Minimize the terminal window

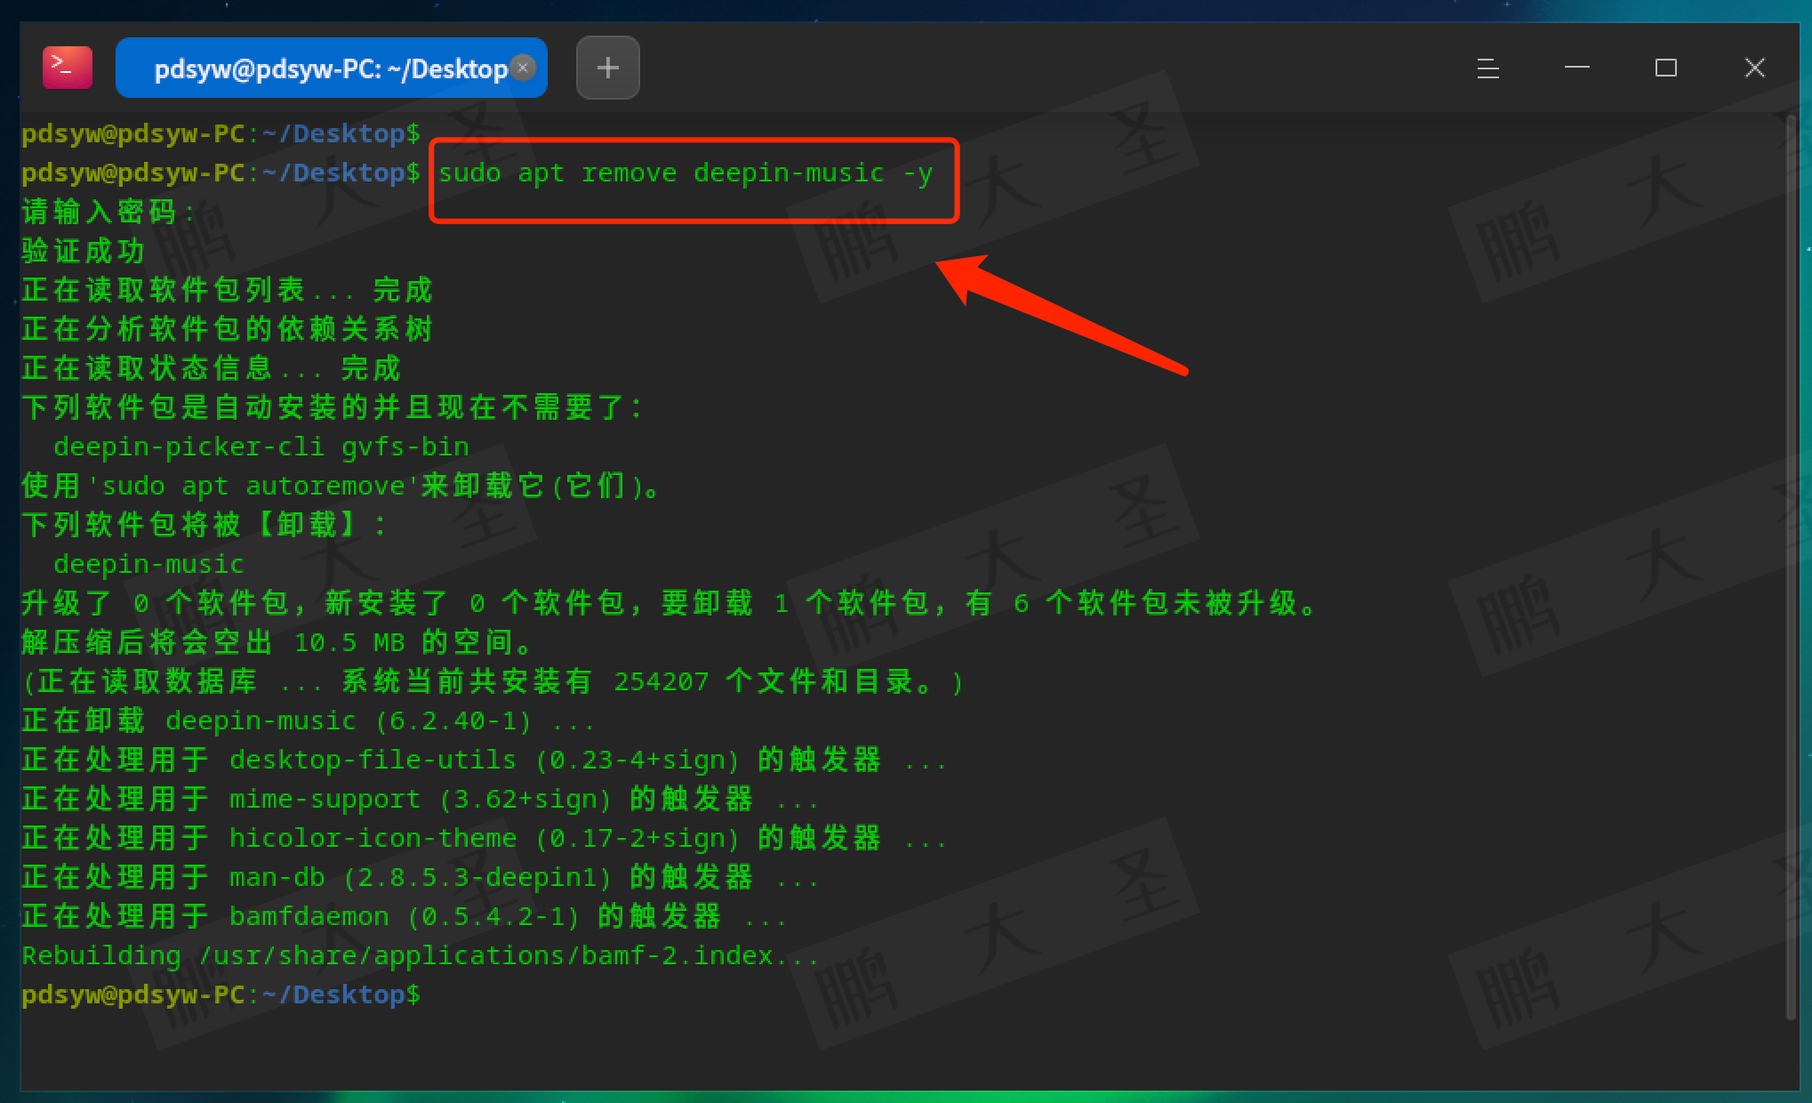1576,68
